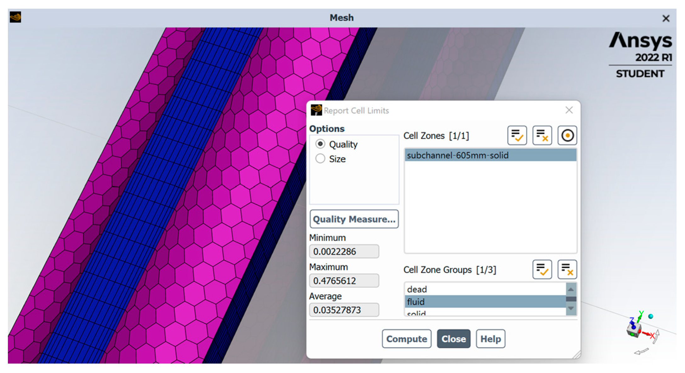Click the axis triad orientation cube
Screen dimensions: 685x373
tap(633, 330)
